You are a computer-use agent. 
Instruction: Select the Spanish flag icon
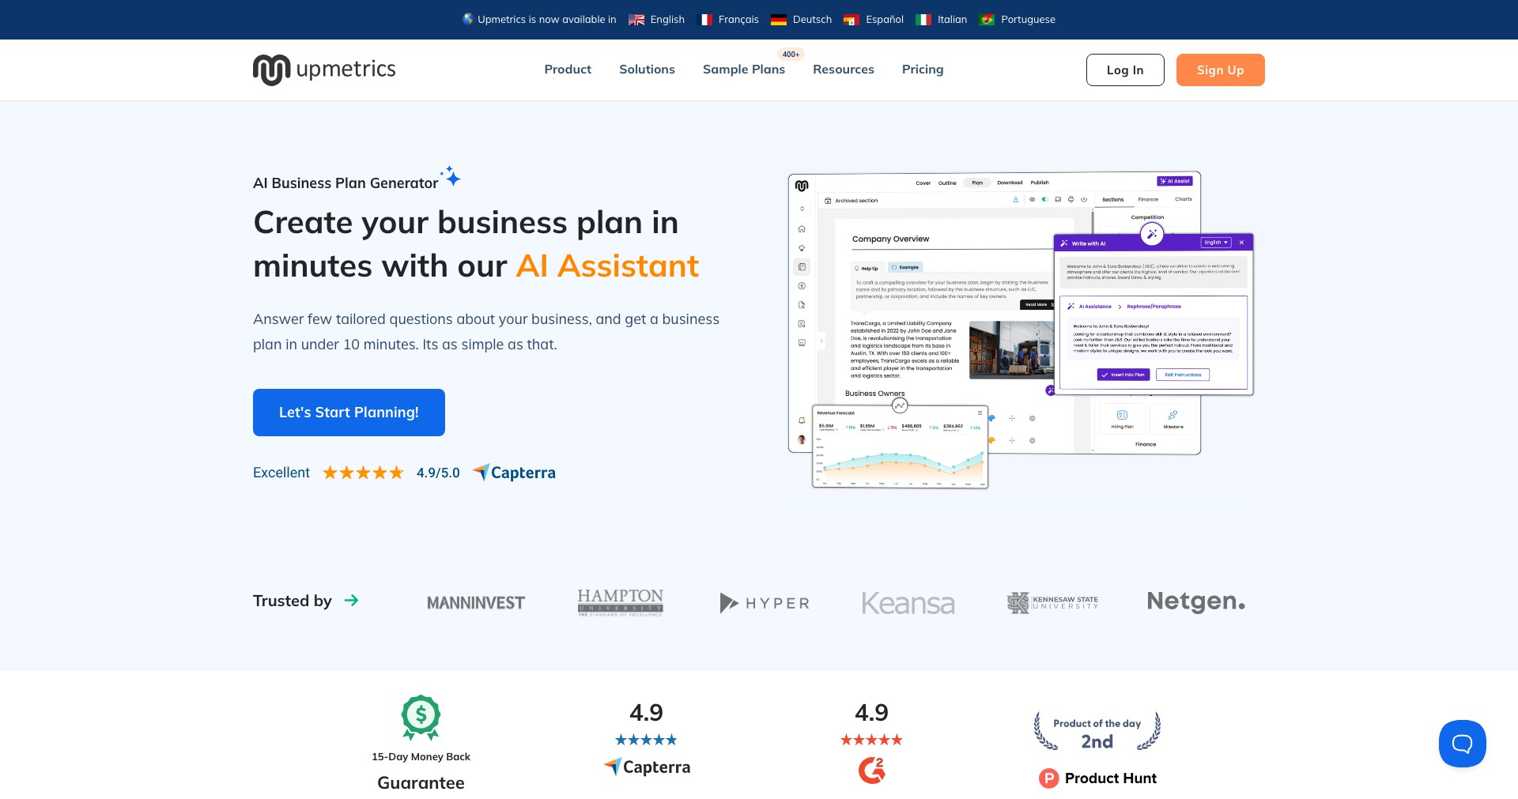click(852, 20)
